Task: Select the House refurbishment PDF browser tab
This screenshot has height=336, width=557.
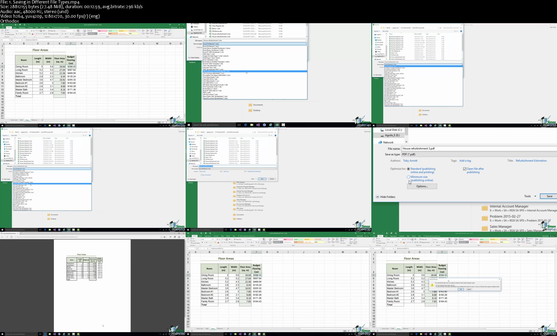Action: (x=9, y=233)
